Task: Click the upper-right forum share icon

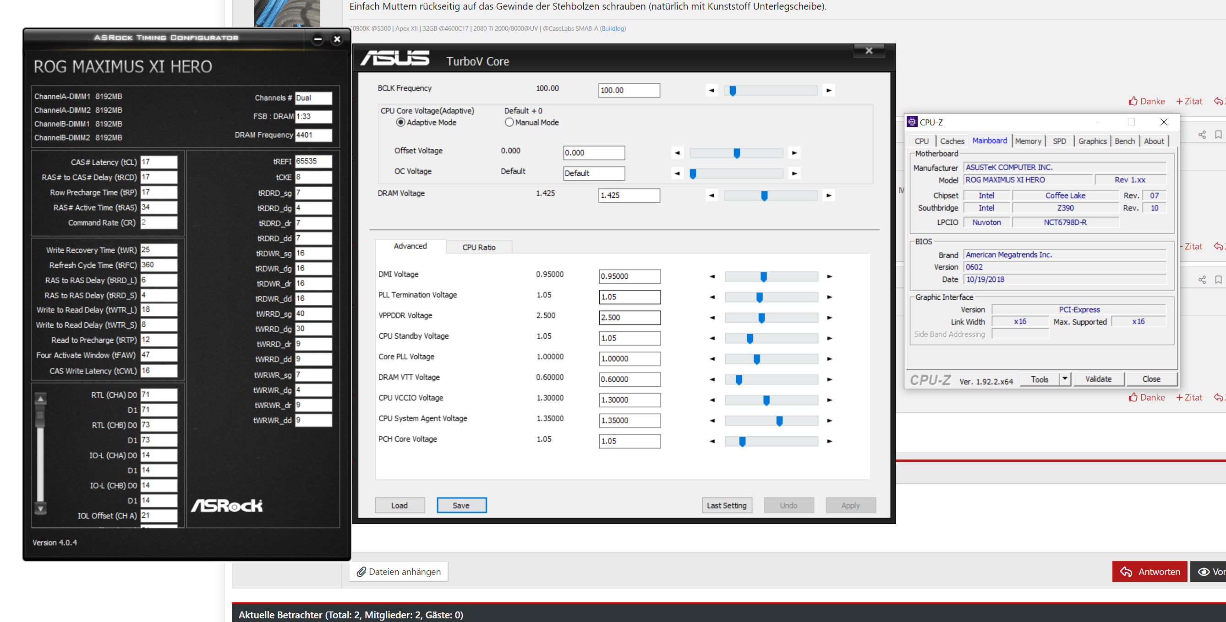Action: pyautogui.click(x=1202, y=135)
